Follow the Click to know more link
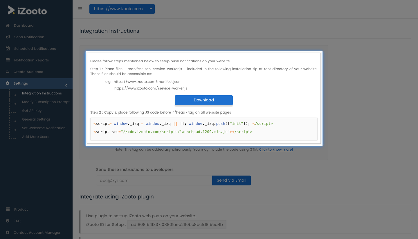 [x=276, y=149]
